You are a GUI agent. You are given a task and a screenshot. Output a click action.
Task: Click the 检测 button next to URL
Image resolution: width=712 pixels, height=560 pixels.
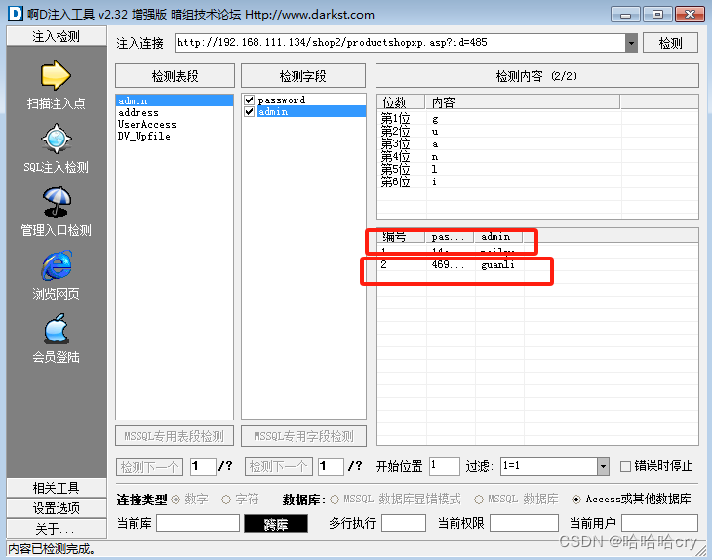click(670, 43)
